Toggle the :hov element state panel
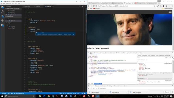Screen dimensions: 174x98 [166, 58]
